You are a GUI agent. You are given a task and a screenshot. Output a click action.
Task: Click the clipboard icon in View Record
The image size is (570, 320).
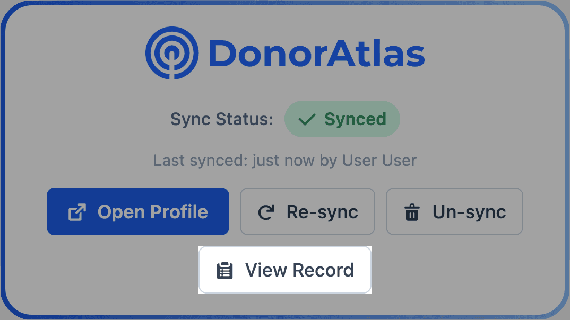[x=226, y=270]
